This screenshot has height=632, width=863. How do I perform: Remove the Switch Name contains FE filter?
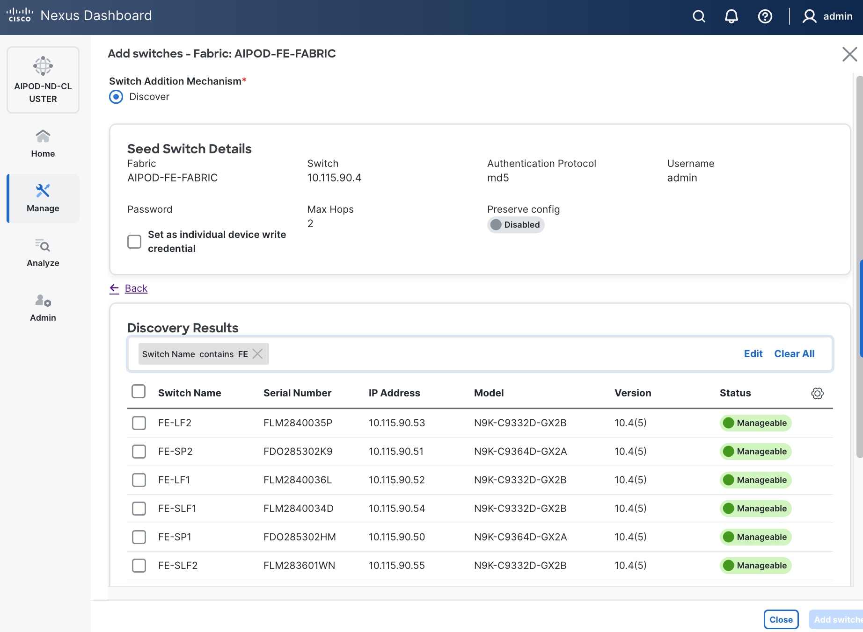click(257, 354)
